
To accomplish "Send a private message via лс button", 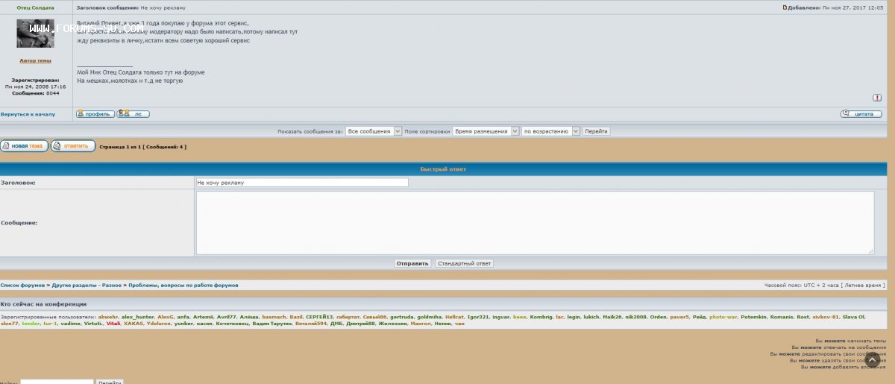I will [134, 114].
